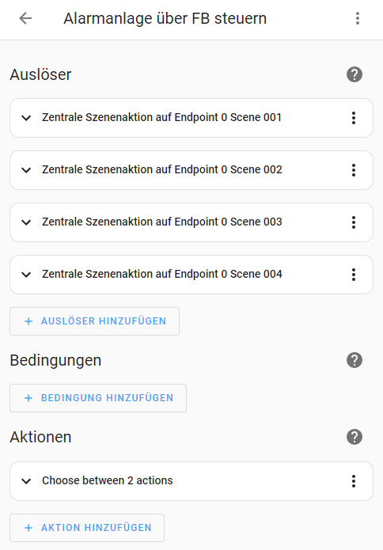Image resolution: width=383 pixels, height=550 pixels.
Task: Click Bedingung hinzufügen button
Action: pos(98,398)
